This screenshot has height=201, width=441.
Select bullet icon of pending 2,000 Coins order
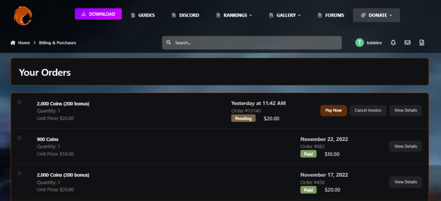click(x=19, y=102)
